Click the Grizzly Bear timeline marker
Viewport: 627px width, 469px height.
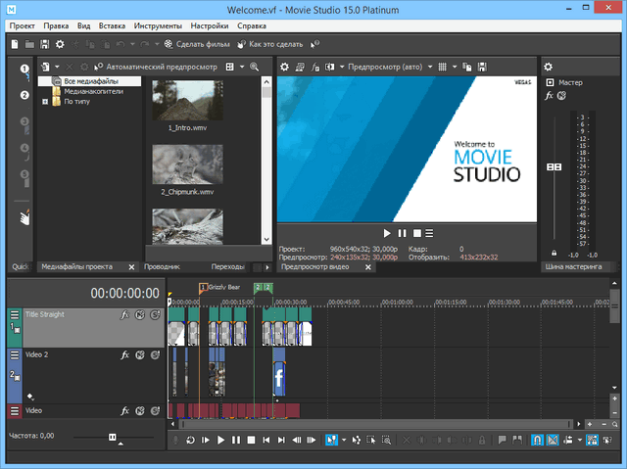203,287
